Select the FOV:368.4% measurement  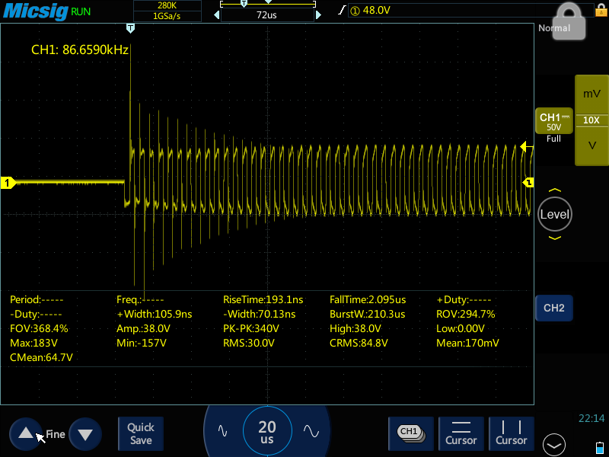39,329
